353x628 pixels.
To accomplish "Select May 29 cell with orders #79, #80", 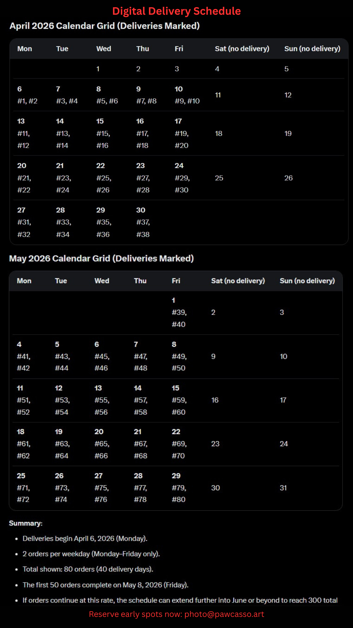I will [x=179, y=488].
